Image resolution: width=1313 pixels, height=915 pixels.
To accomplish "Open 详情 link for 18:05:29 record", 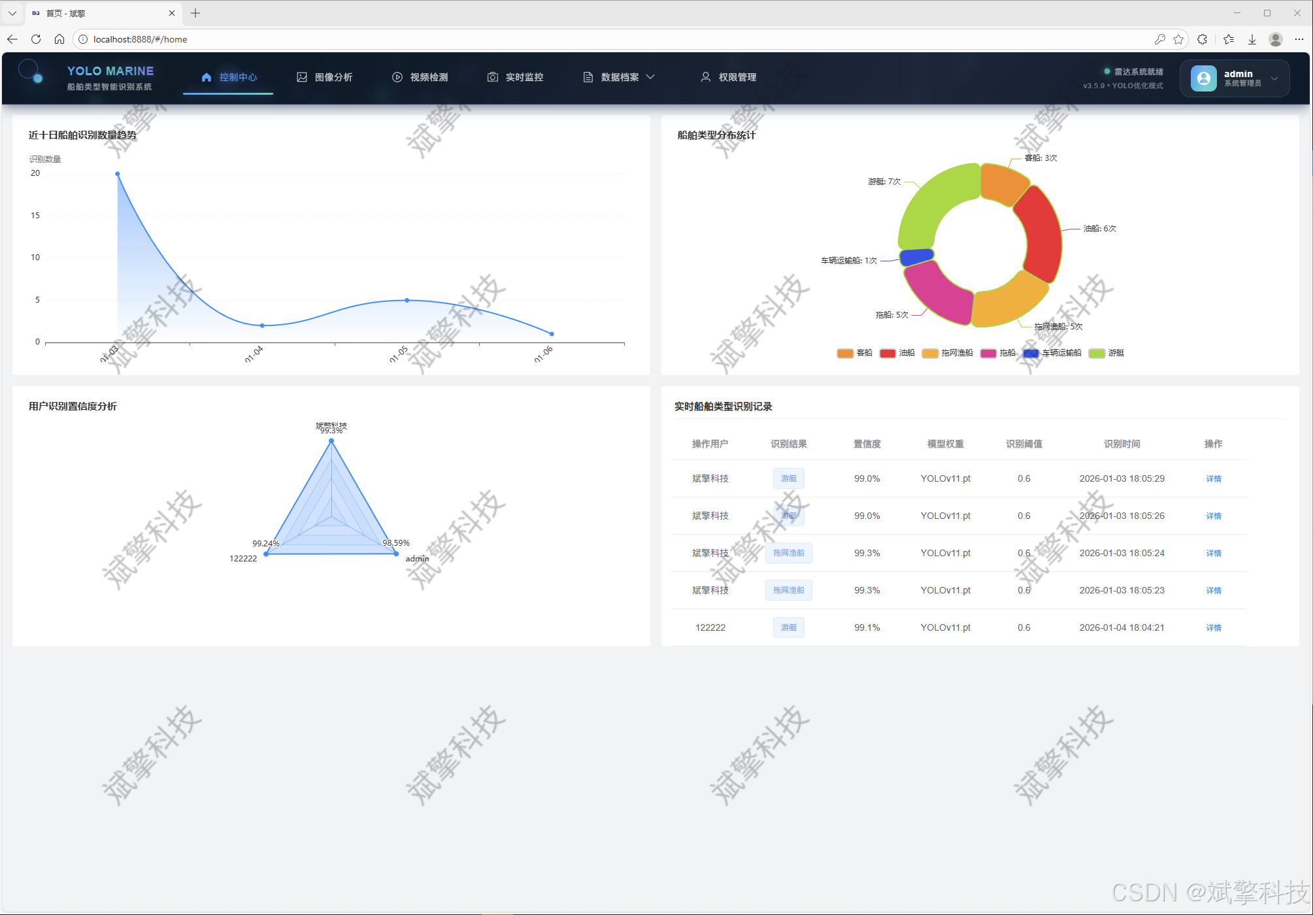I will click(x=1214, y=478).
